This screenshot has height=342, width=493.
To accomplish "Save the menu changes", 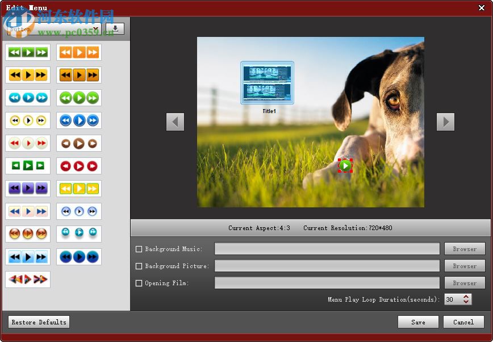I will (418, 322).
